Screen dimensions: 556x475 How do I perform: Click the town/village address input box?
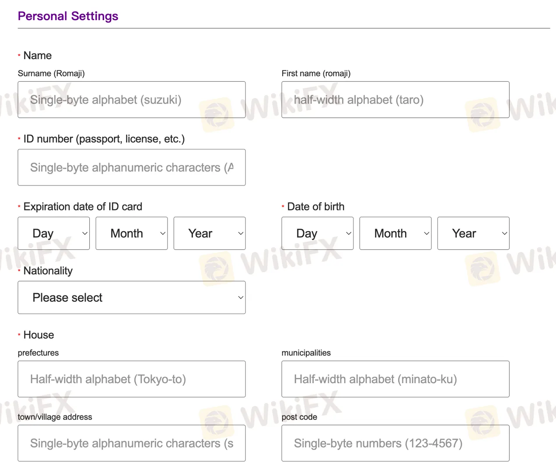(131, 443)
